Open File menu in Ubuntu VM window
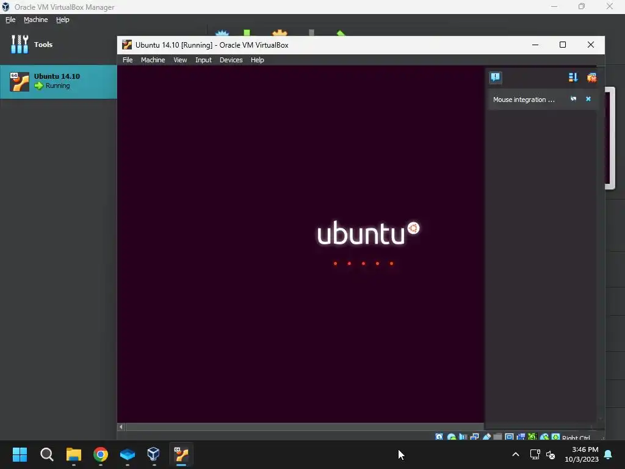This screenshot has width=625, height=469. [128, 60]
